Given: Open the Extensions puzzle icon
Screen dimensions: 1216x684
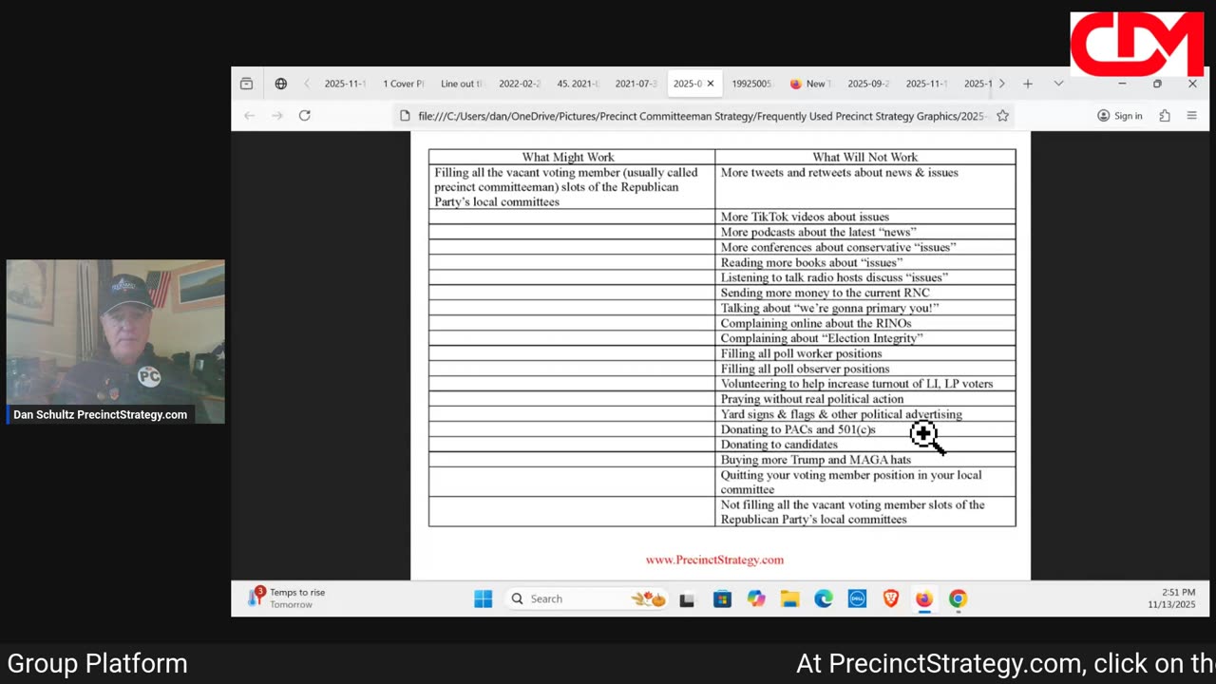Looking at the screenshot, I should 1165,116.
